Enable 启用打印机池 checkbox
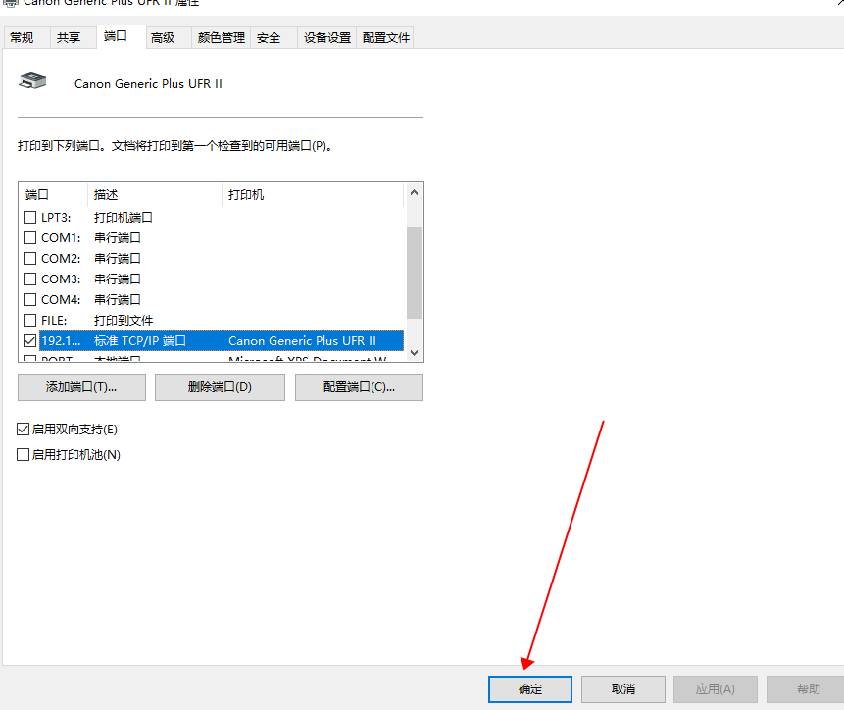The height and width of the screenshot is (710, 844). pos(24,455)
